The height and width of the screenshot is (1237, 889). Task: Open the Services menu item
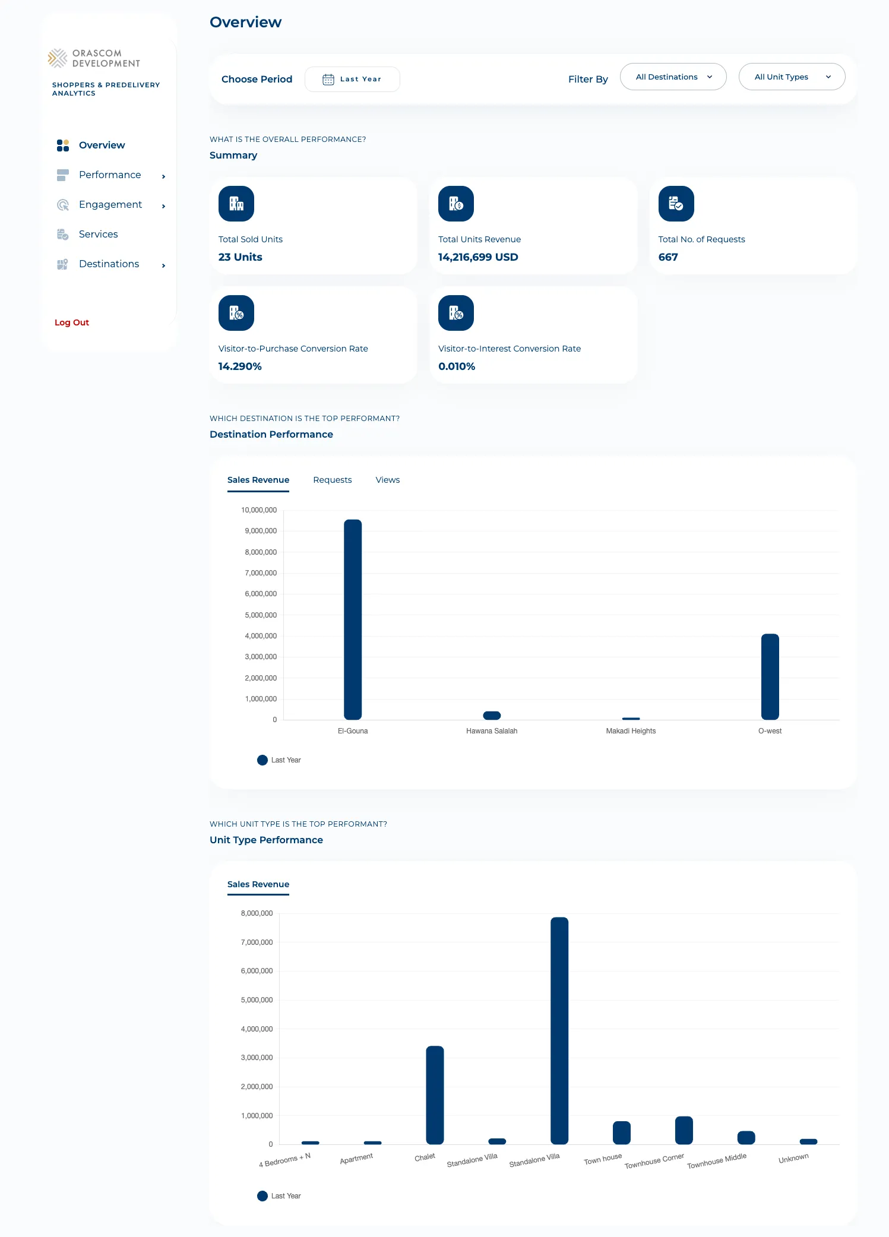point(98,235)
